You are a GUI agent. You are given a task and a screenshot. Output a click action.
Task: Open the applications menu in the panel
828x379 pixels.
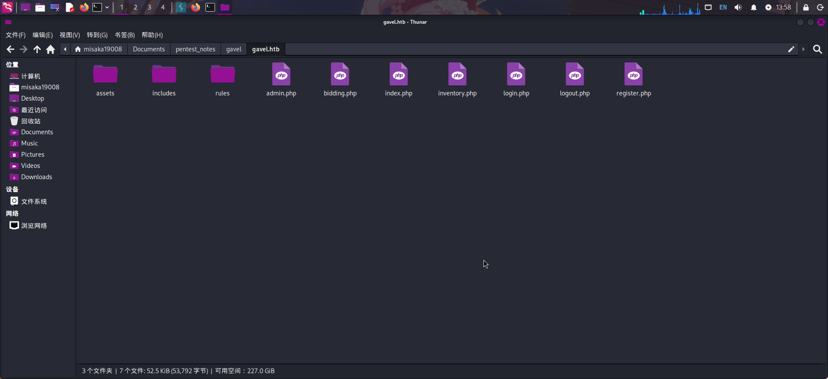[8, 7]
